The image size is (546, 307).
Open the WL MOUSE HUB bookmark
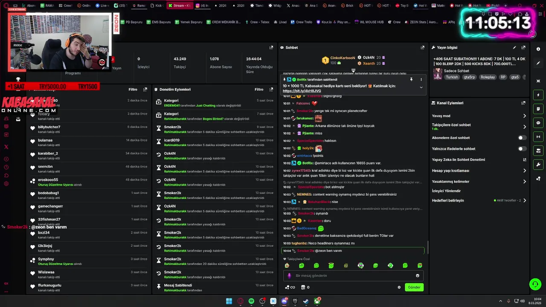point(369,22)
